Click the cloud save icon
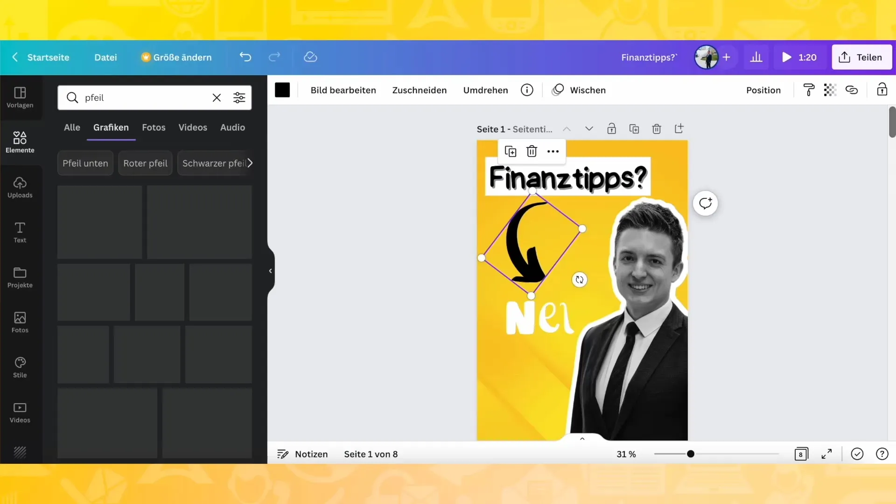The height and width of the screenshot is (504, 896). click(310, 56)
